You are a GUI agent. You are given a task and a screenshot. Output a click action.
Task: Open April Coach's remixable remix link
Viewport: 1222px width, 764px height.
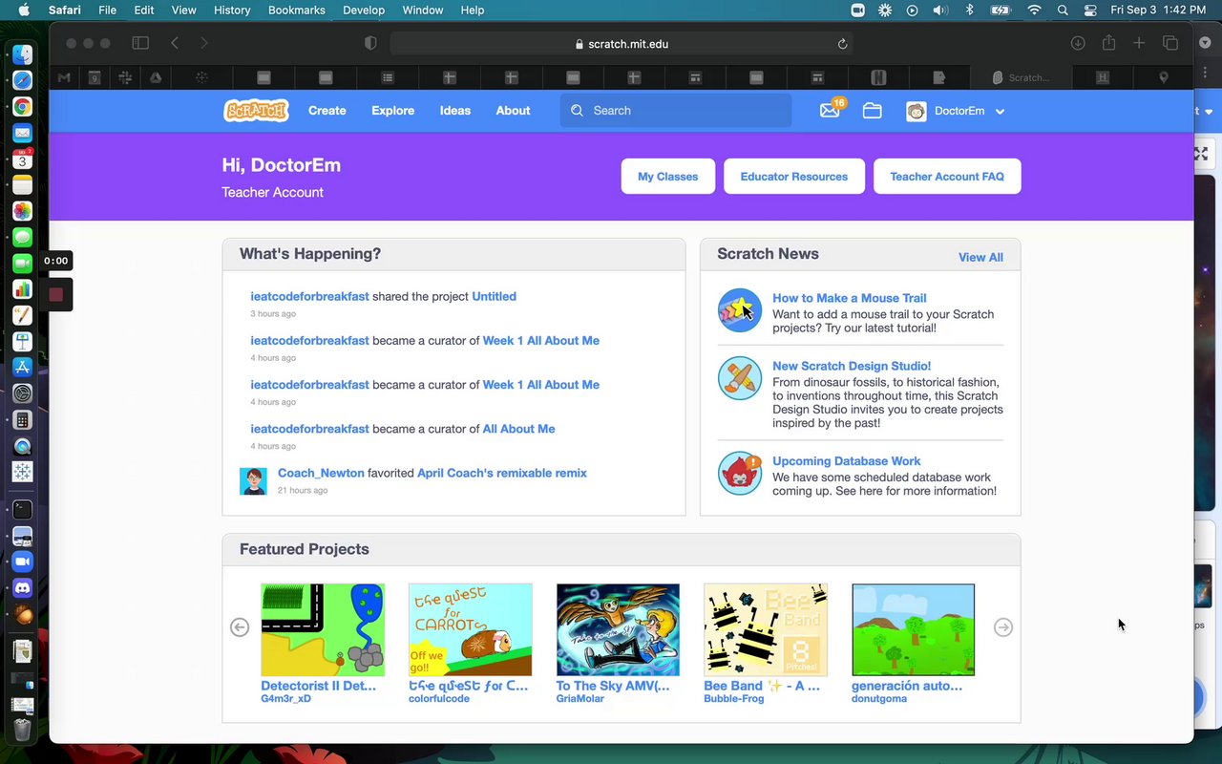click(502, 473)
